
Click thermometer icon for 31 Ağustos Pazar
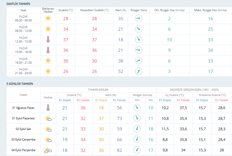48,108
